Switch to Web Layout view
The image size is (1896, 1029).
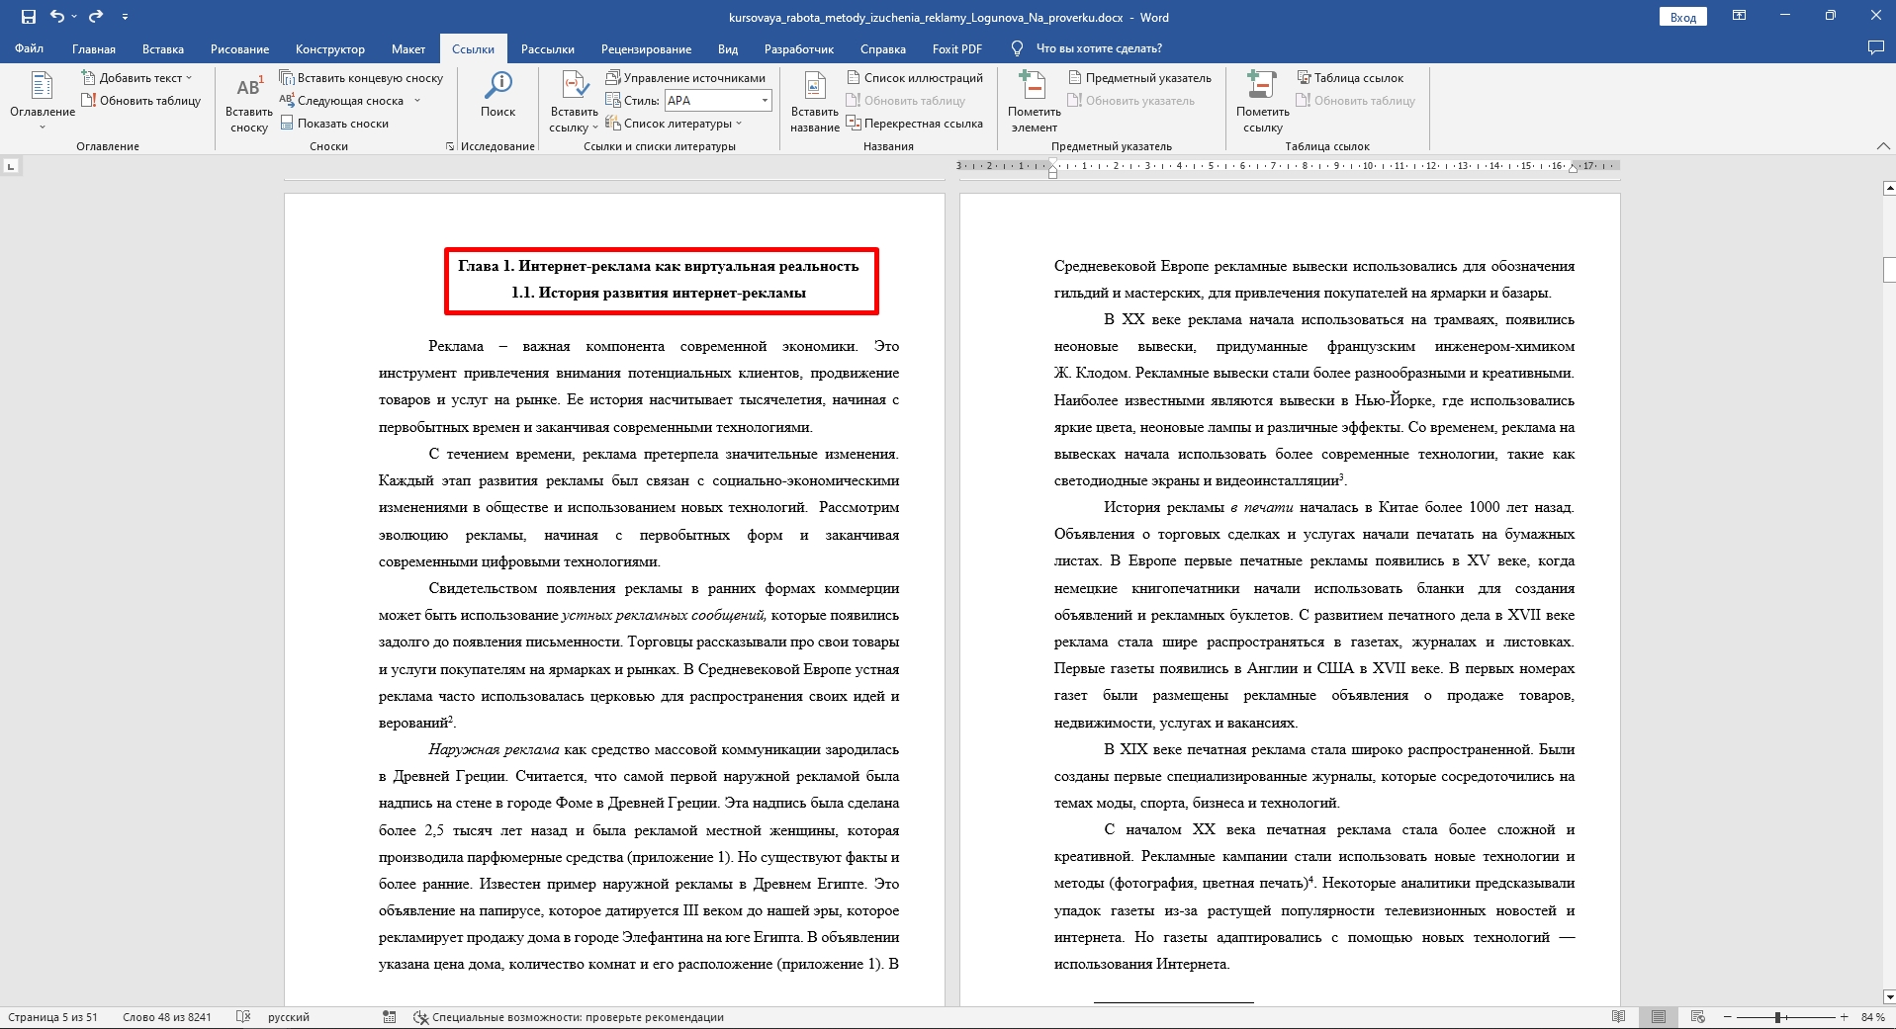[x=1698, y=1017]
